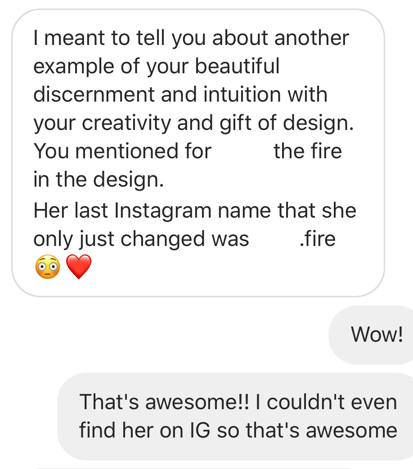Click the phrase "gift of design"

point(286,123)
